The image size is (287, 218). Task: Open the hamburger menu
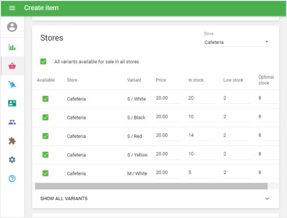[12, 8]
